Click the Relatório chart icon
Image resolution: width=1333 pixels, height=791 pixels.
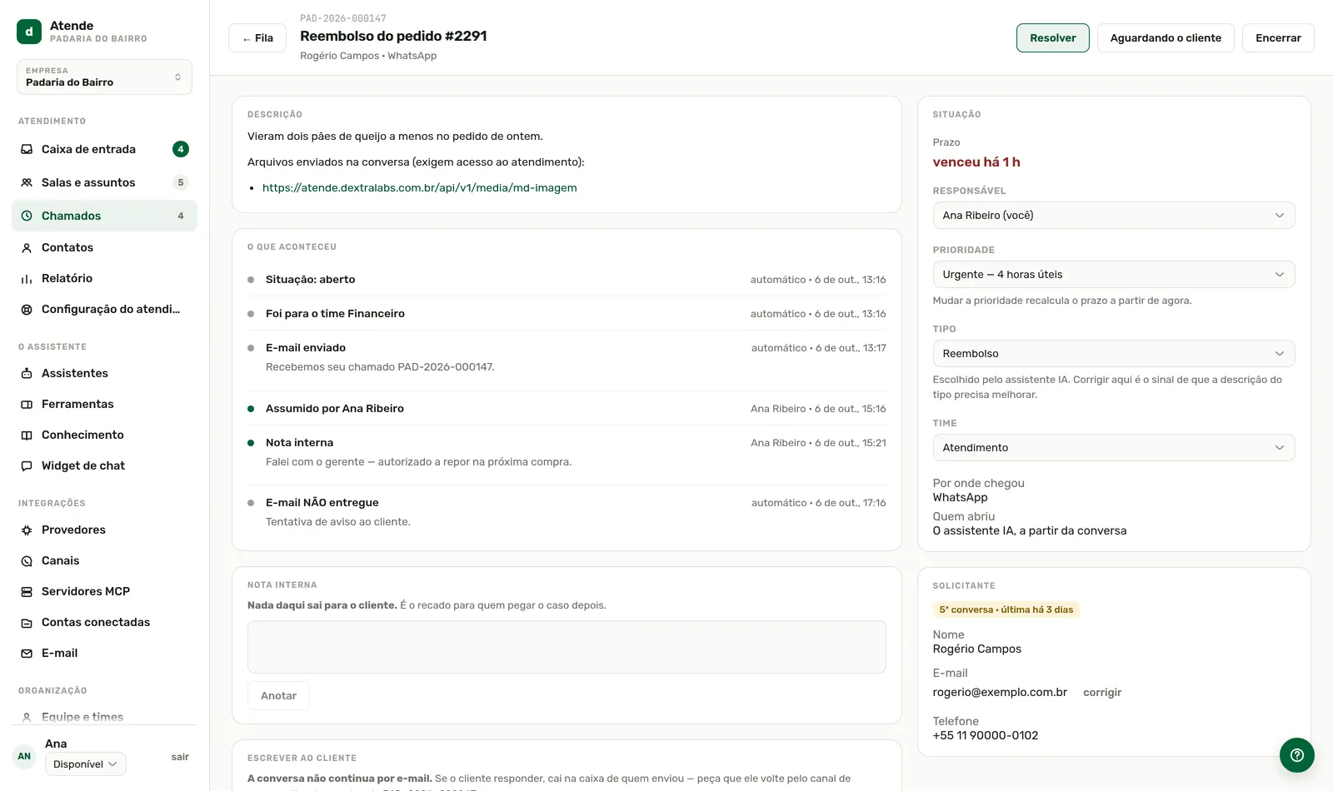click(27, 278)
